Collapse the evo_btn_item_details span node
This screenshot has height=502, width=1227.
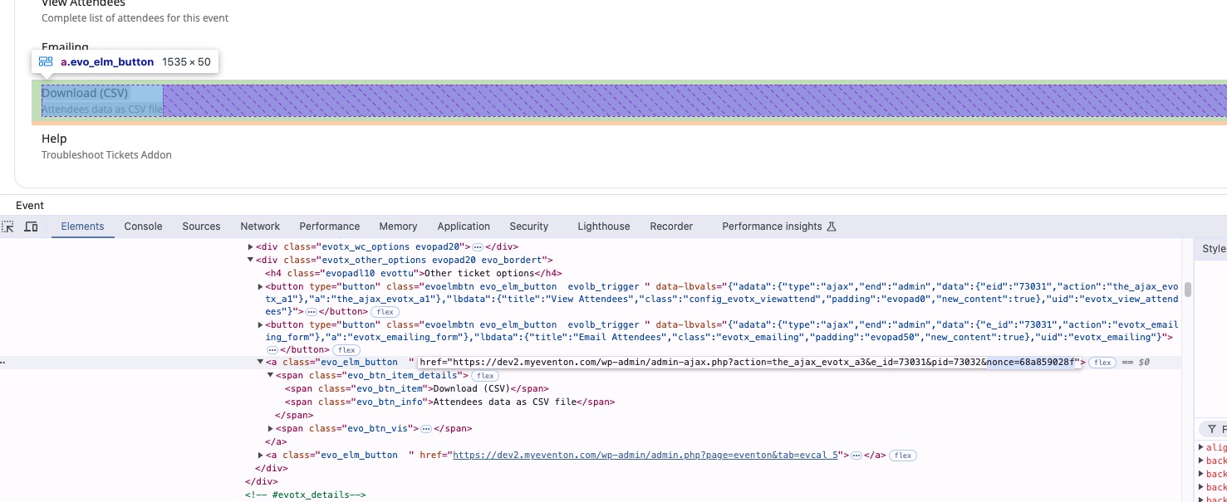[271, 376]
